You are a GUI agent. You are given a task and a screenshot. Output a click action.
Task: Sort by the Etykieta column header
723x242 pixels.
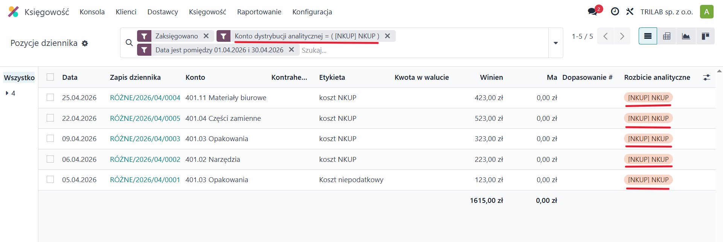pyautogui.click(x=332, y=78)
